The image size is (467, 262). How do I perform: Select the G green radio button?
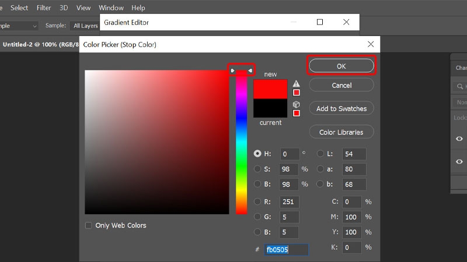257,217
